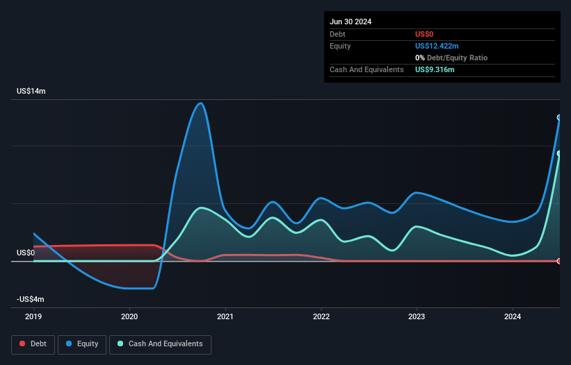Click the 2019 x-axis label

[33, 316]
